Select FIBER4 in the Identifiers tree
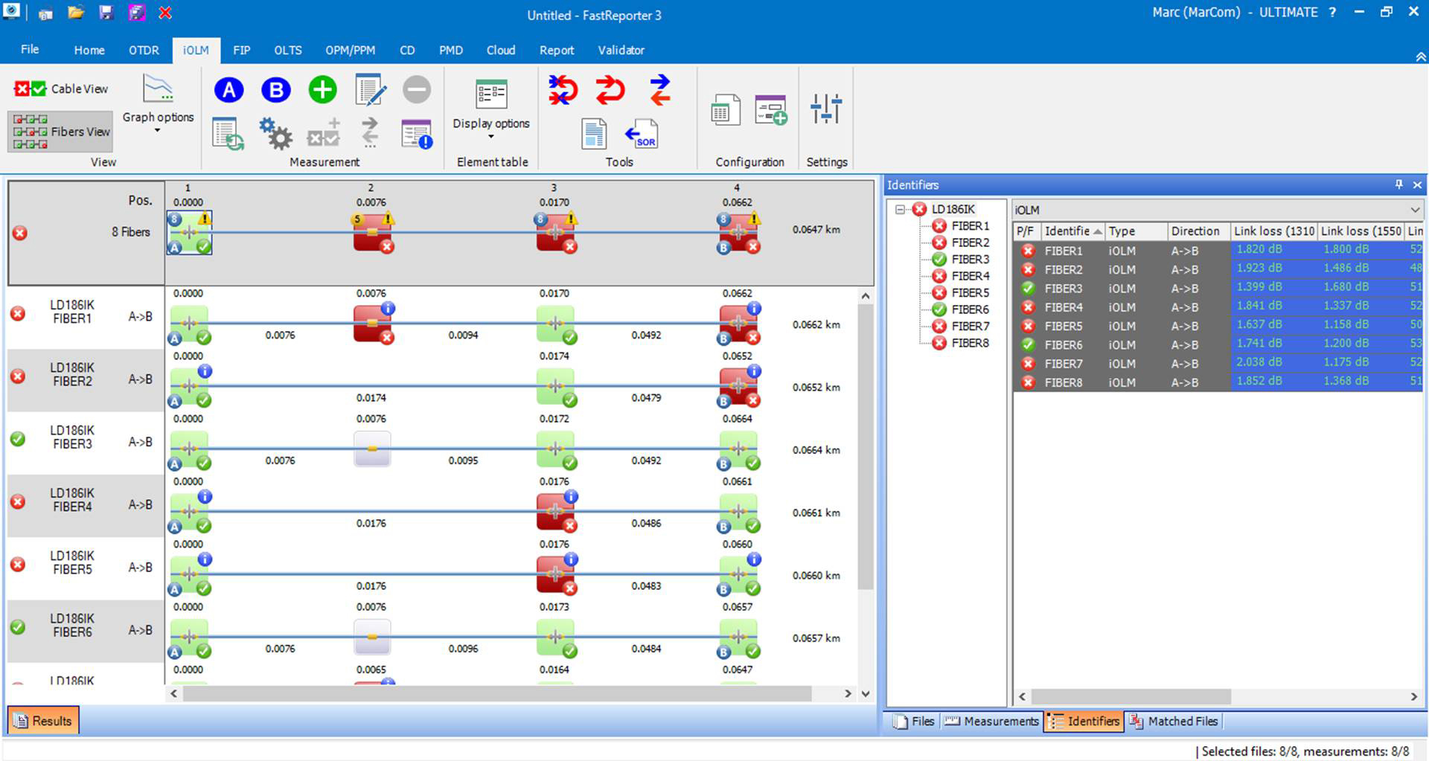The width and height of the screenshot is (1429, 761). 969,275
